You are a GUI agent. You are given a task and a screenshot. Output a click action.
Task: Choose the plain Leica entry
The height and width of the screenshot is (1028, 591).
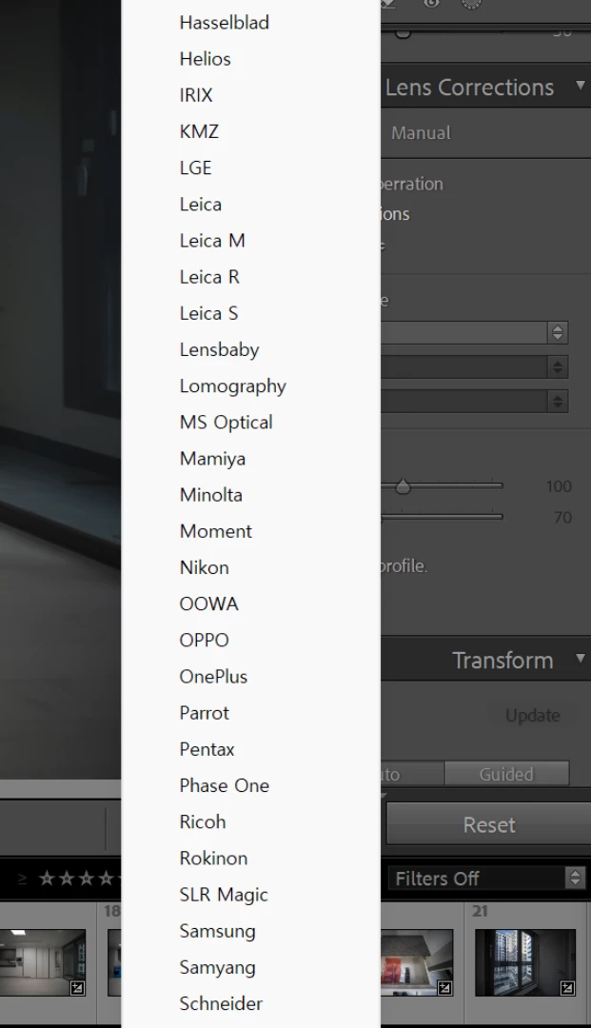coord(201,205)
